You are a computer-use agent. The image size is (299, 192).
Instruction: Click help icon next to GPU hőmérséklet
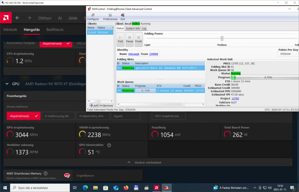(109, 145)
